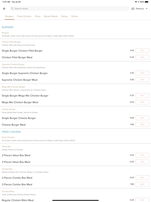
Task: Open the Drinks tab
Action: [74, 16]
